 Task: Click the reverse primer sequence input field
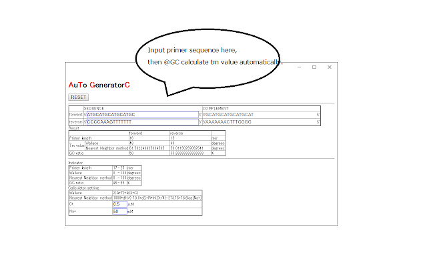142,121
